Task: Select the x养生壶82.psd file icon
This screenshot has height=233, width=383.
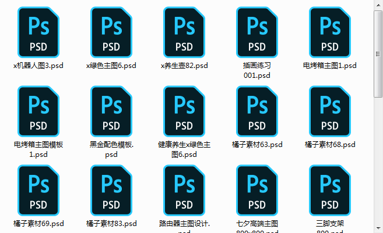Action: (184, 32)
